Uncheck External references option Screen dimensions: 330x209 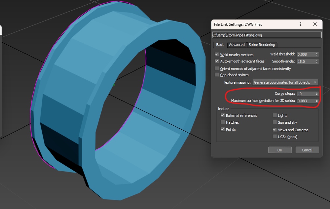[222, 115]
